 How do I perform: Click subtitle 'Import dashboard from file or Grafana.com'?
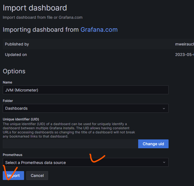43,18
